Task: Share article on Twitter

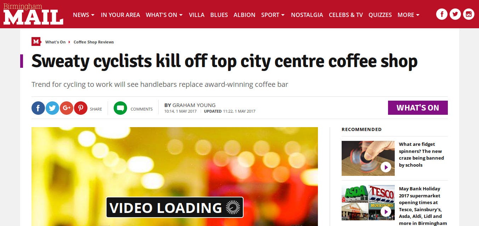Action: point(52,108)
